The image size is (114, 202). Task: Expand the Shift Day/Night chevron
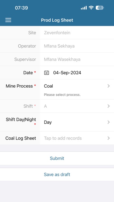pos(108,122)
